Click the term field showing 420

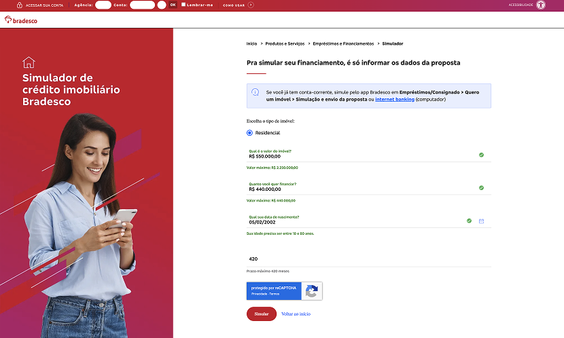(369, 259)
